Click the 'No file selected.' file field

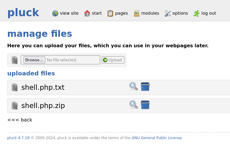coord(72,60)
